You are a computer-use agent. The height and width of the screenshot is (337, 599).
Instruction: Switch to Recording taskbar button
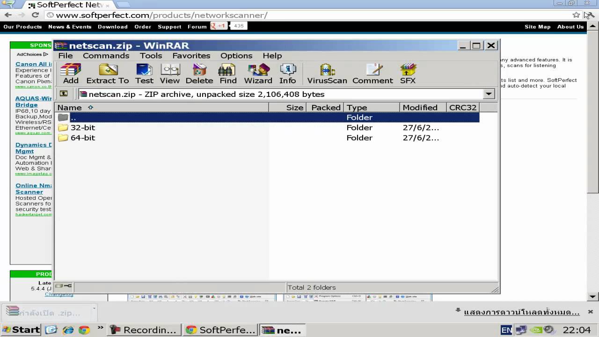[144, 330]
